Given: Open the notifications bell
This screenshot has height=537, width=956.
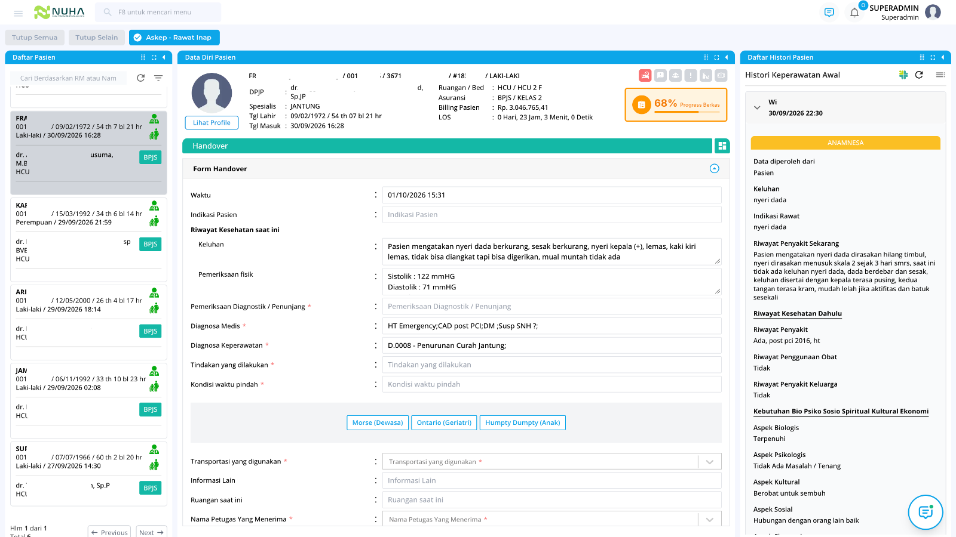Looking at the screenshot, I should (854, 13).
